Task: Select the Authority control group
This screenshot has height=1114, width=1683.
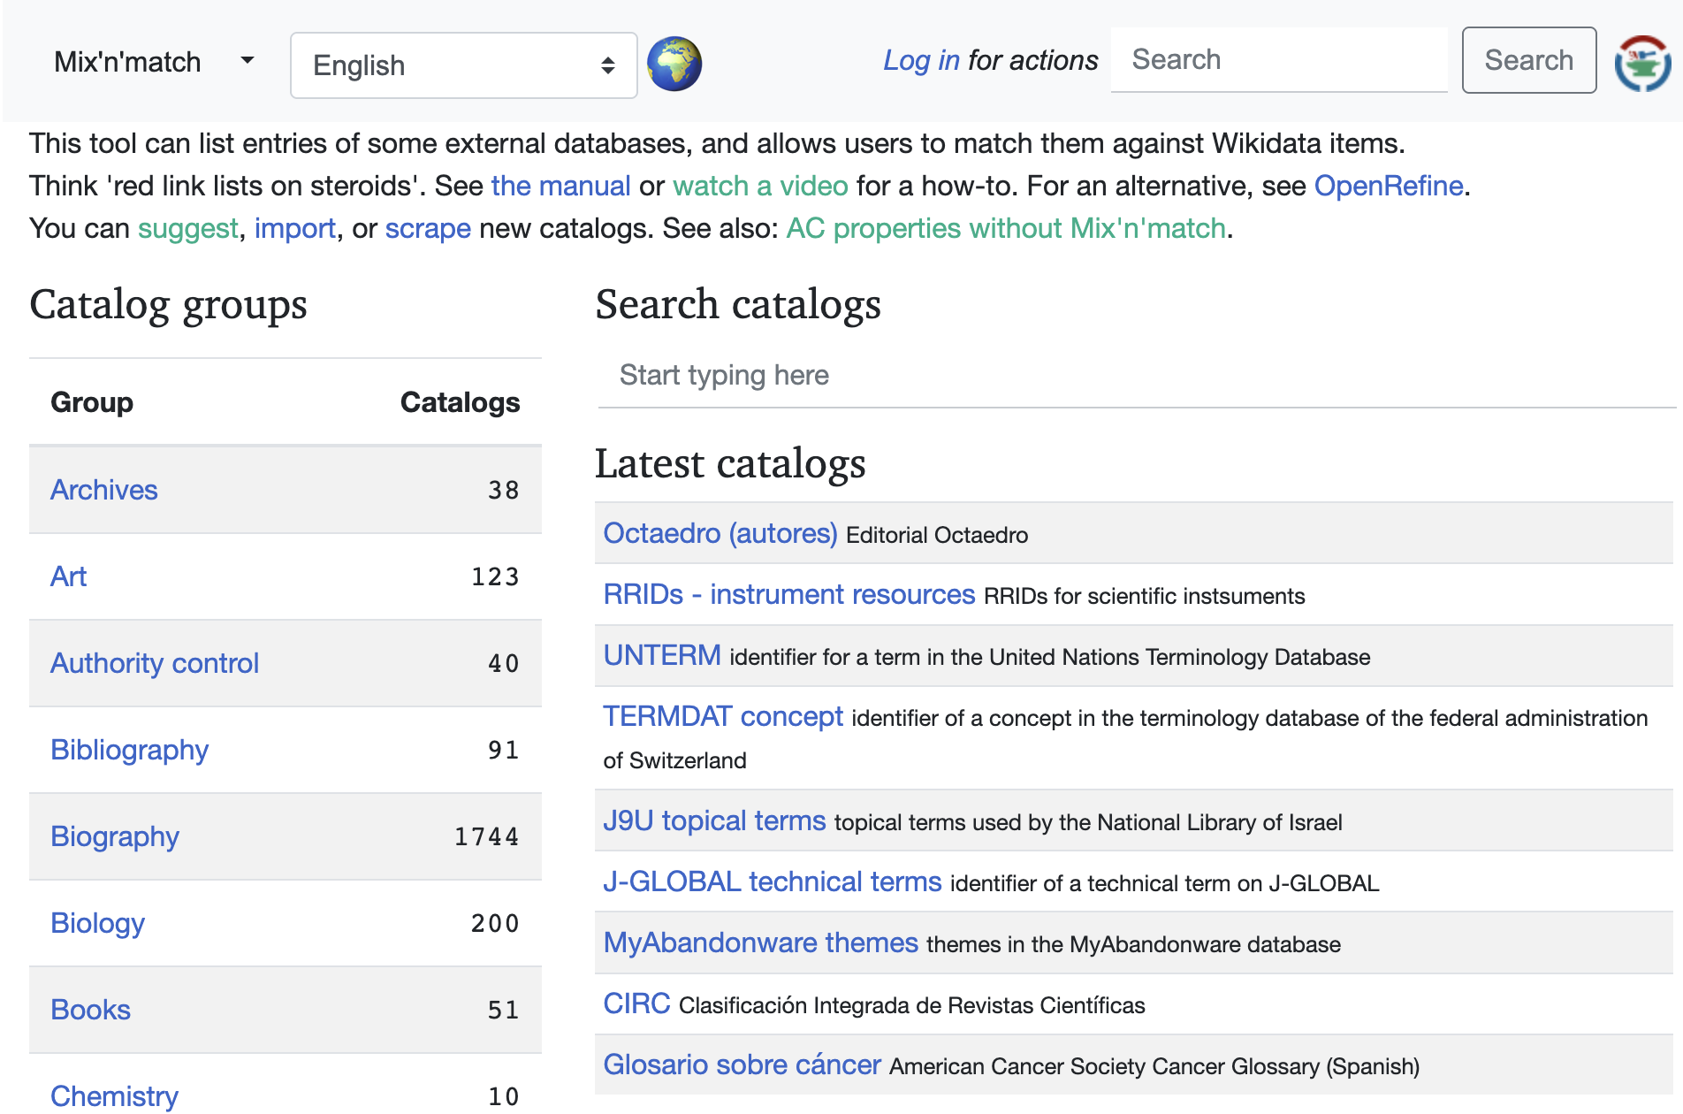Action: (155, 663)
